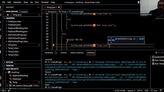
Task: Switch to the Output panel tab
Action: click(64, 53)
